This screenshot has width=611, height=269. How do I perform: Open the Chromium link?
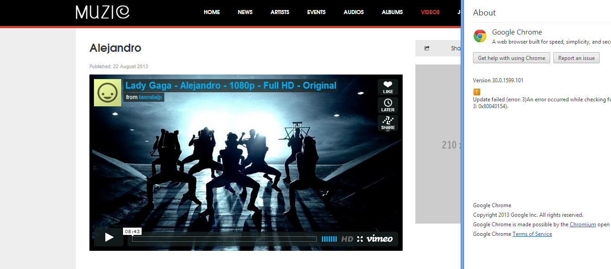(583, 224)
